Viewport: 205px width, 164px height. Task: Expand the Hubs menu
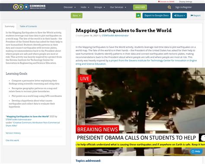coord(85,7)
